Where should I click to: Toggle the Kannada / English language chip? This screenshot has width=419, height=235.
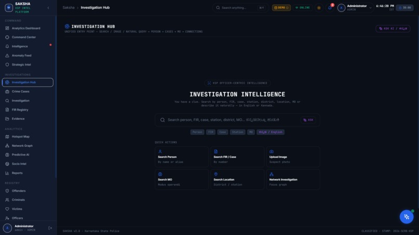(x=270, y=132)
